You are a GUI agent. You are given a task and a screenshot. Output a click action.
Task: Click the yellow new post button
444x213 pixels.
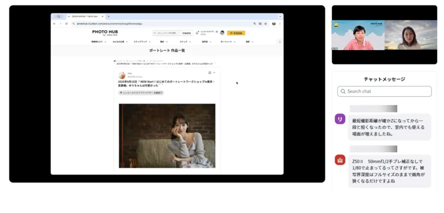point(236,33)
